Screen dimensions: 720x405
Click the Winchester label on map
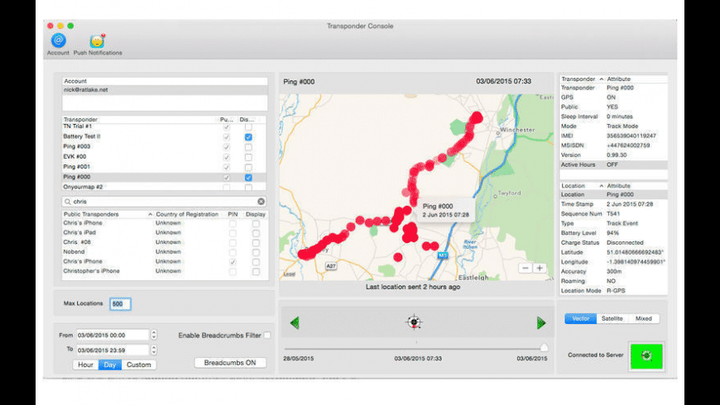[x=517, y=130]
